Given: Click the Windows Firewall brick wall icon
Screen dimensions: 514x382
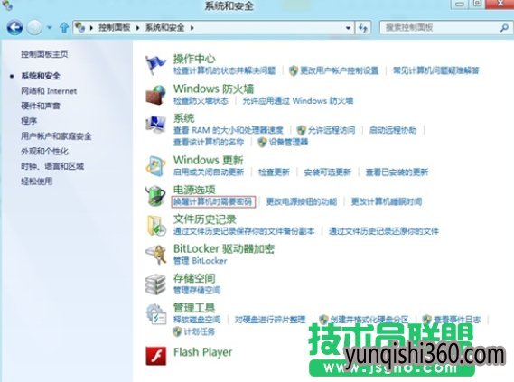Looking at the screenshot, I should [155, 95].
